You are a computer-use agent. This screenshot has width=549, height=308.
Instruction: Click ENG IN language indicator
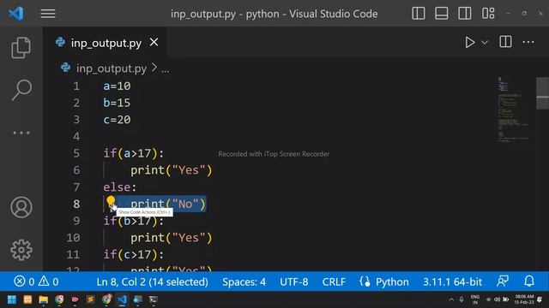(x=474, y=299)
